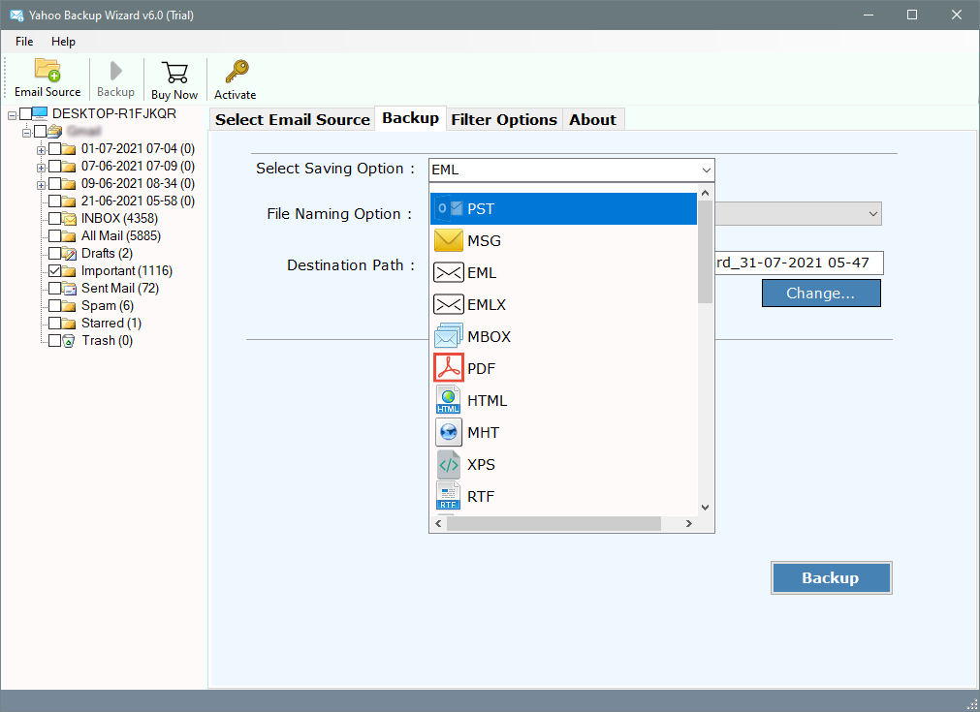Click the Drafts folder pencil icon
The height and width of the screenshot is (712, 980).
point(70,254)
